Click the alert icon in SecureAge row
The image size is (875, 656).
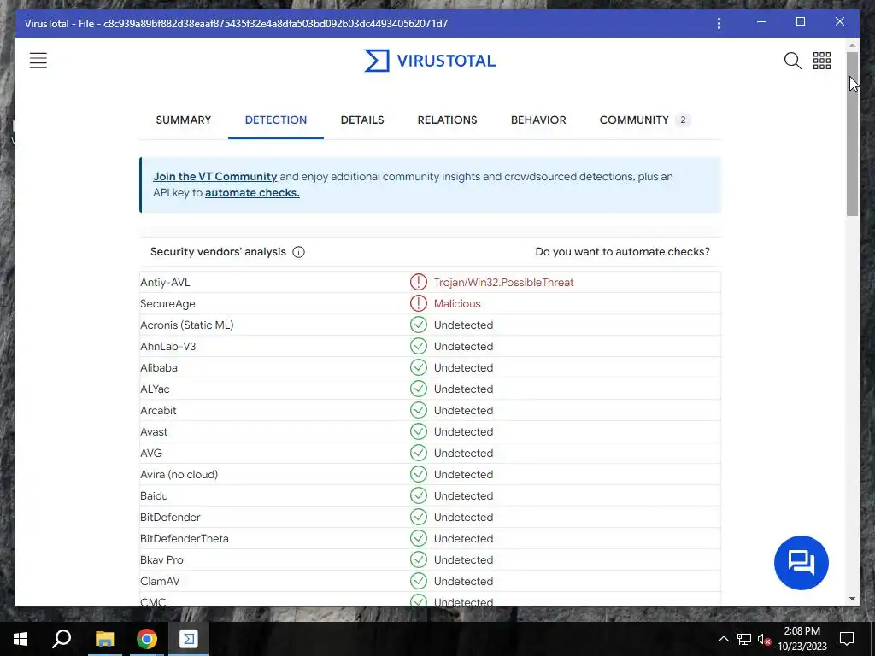pos(418,303)
